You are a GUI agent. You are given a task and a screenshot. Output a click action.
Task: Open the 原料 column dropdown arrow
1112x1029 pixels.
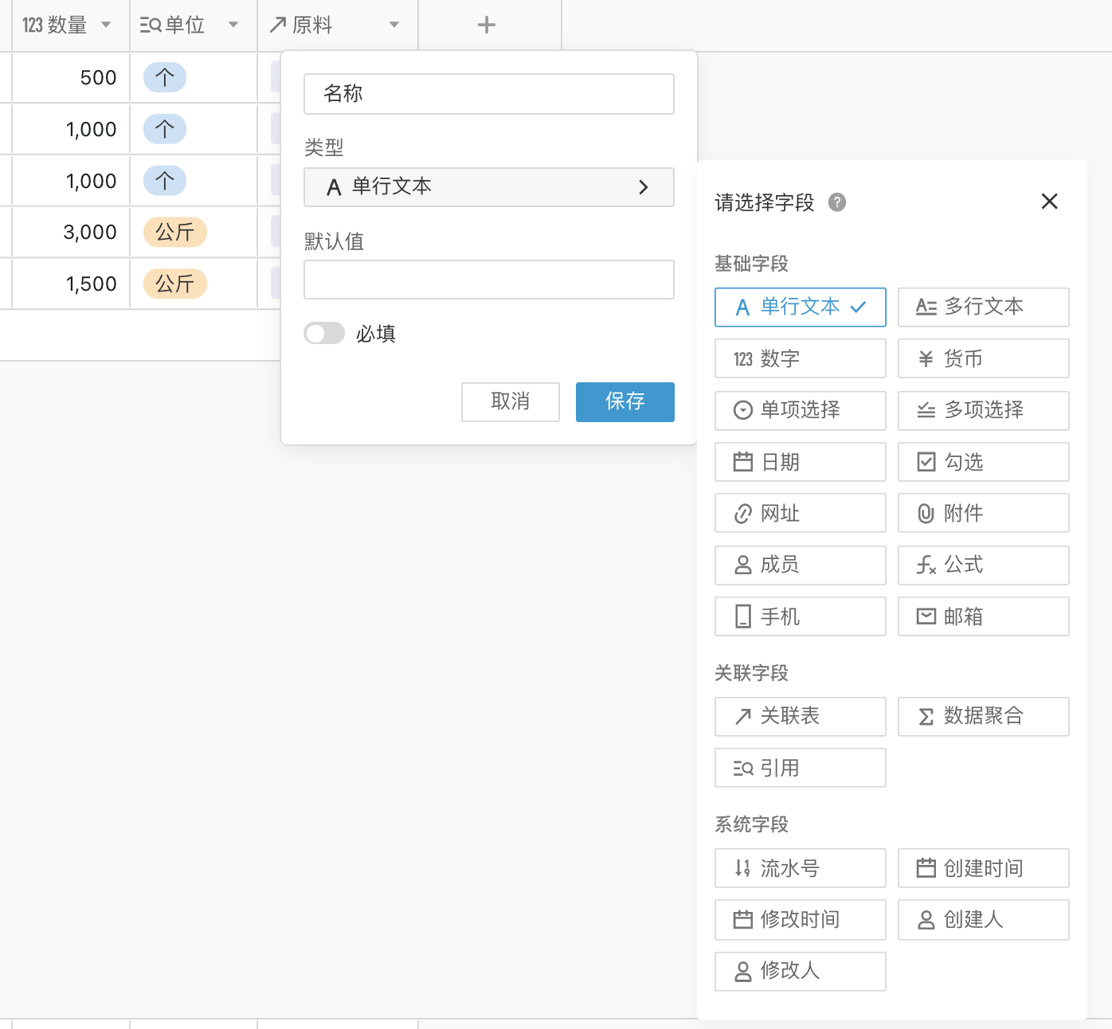394,25
